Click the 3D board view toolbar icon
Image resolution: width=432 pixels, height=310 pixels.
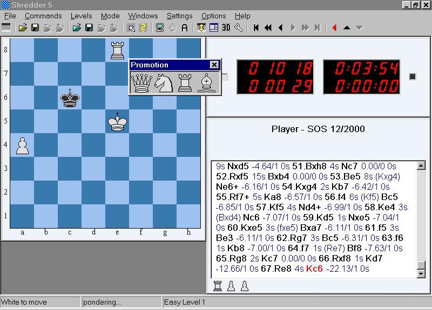226,27
